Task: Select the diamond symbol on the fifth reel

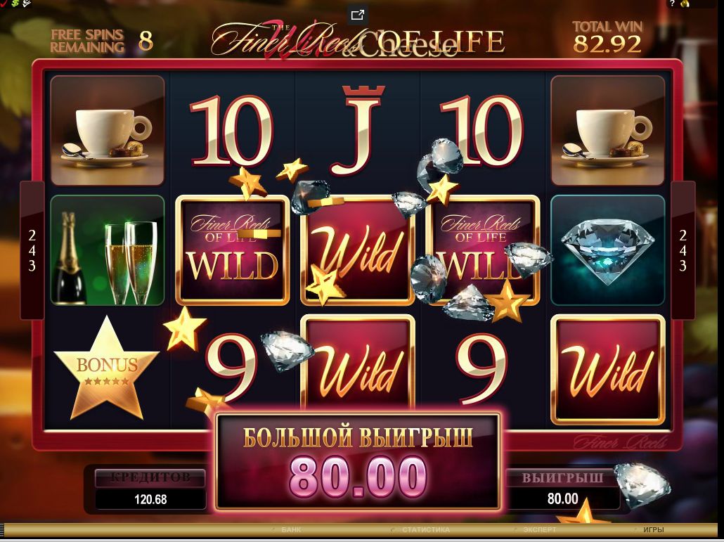Action: click(x=607, y=250)
